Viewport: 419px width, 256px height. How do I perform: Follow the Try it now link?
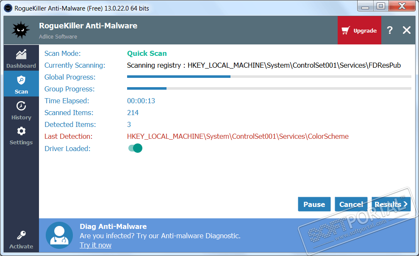point(95,245)
